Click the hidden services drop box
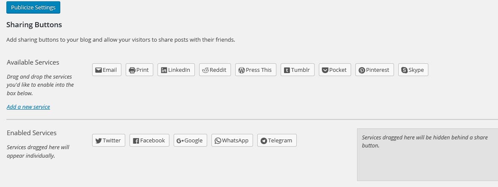 coord(427,161)
